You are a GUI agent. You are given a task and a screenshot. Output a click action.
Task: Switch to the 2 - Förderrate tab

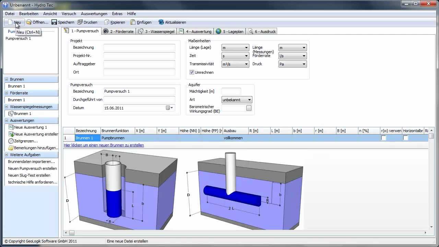(119, 32)
